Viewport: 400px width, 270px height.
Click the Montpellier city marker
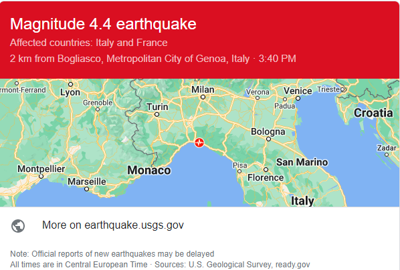tap(41, 176)
